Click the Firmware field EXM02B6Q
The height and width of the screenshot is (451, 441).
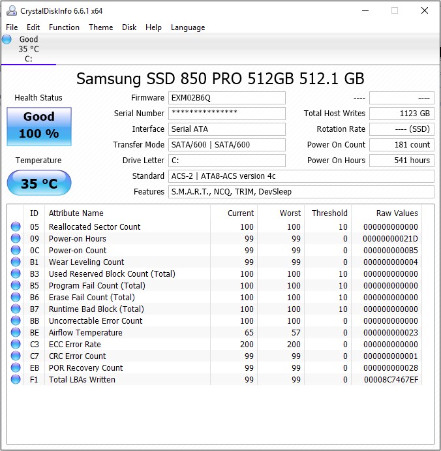tap(227, 98)
